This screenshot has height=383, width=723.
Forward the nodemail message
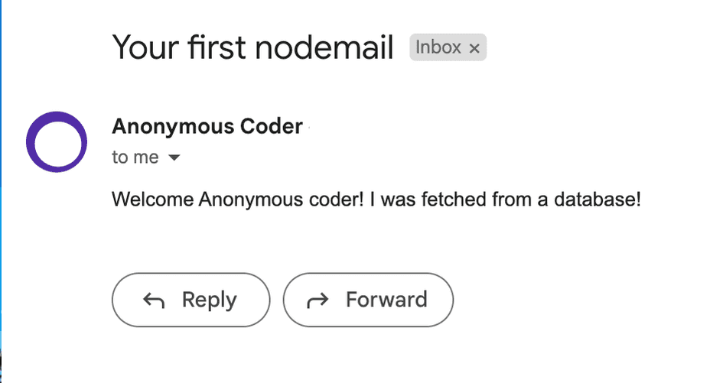tap(368, 300)
